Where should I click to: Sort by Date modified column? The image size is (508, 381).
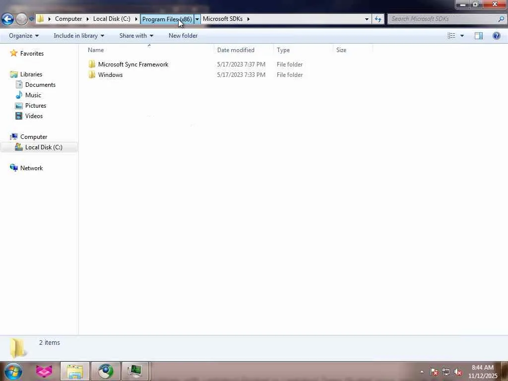click(244, 50)
